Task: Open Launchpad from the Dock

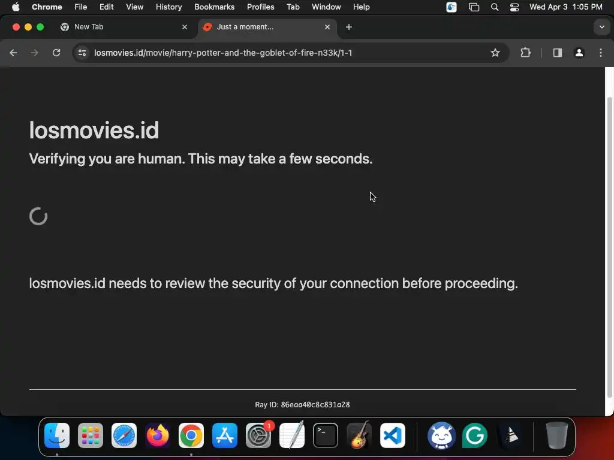Action: 91,435
